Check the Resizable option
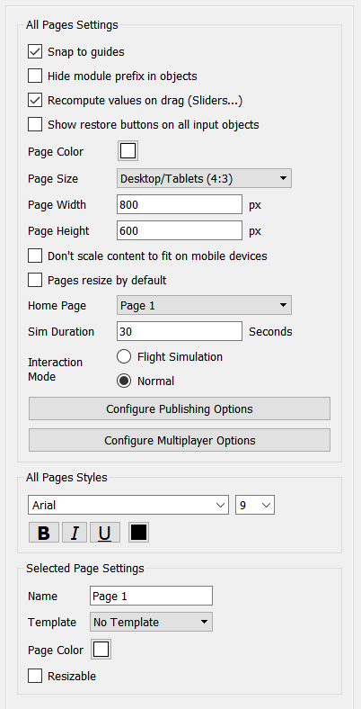 (x=35, y=676)
